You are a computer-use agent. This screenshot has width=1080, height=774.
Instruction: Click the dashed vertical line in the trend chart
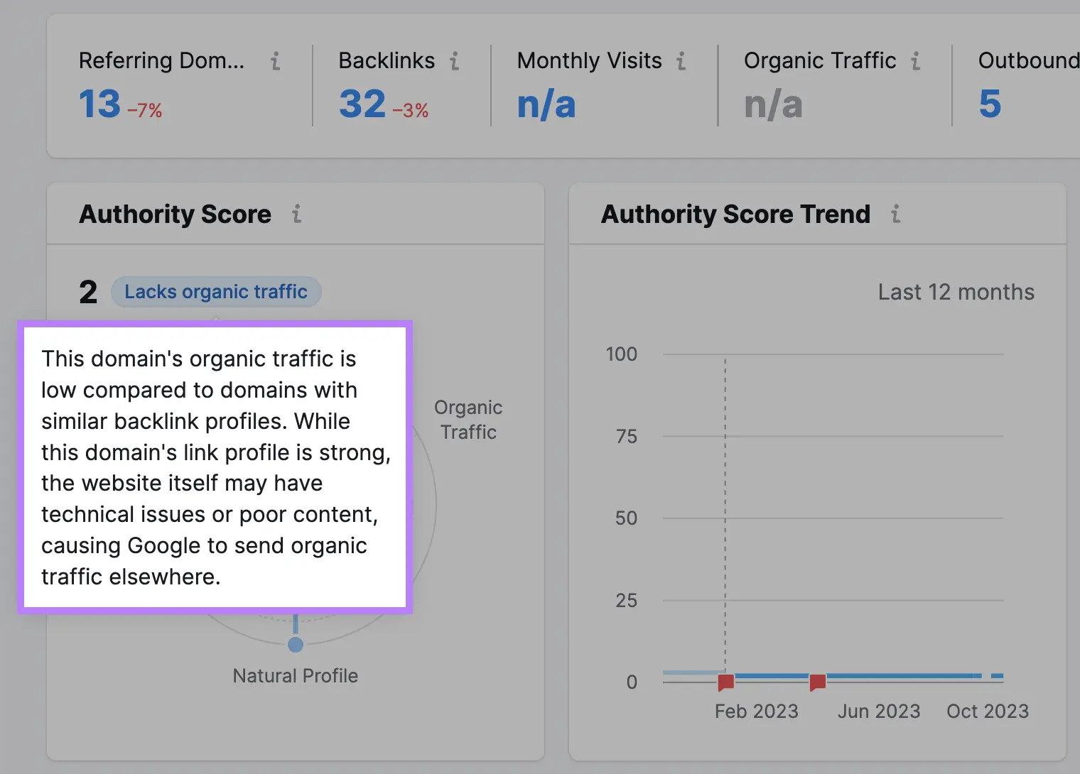tap(725, 511)
